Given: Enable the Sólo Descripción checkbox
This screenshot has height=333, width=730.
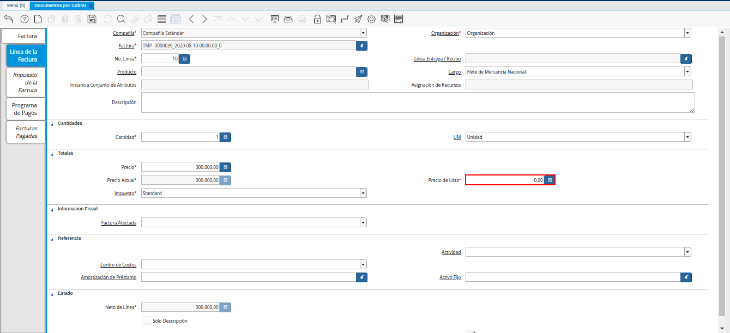Looking at the screenshot, I should (x=147, y=321).
